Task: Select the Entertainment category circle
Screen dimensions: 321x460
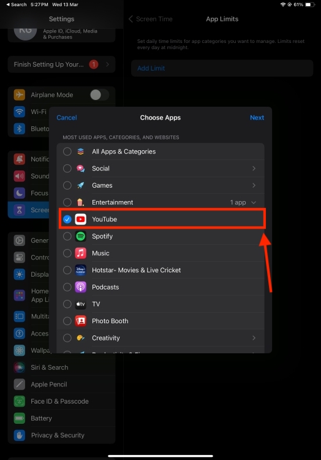Action: (x=67, y=202)
